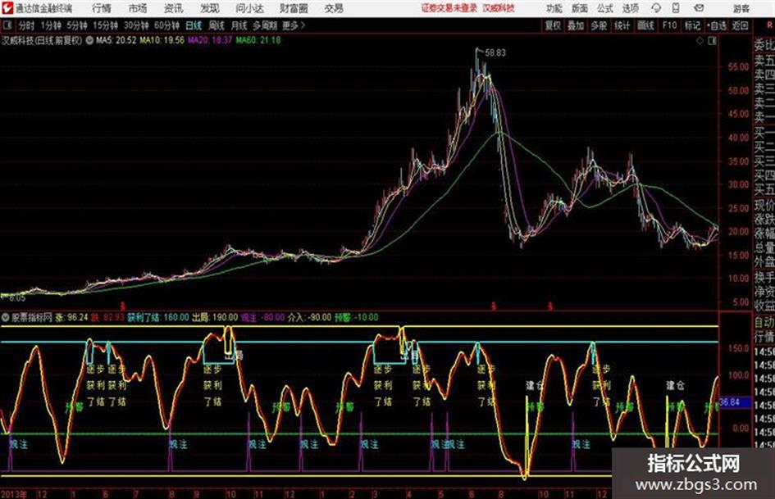Click the +自选 add to watchlist button
The width and height of the screenshot is (775, 499).
pos(717,25)
